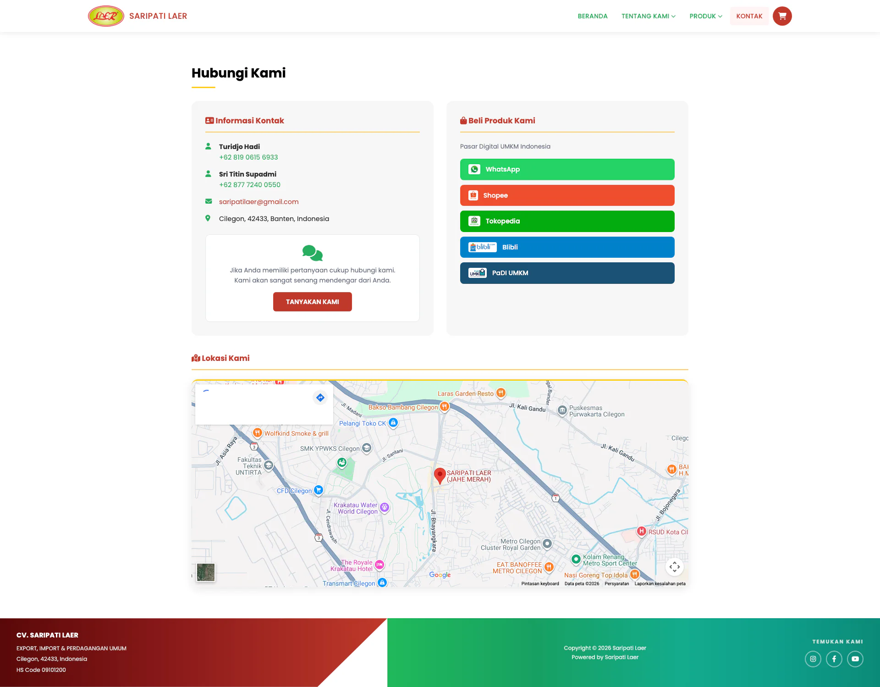
Task: Click the Metro Cilegon Cluster Royal Garden marker
Action: click(x=547, y=543)
